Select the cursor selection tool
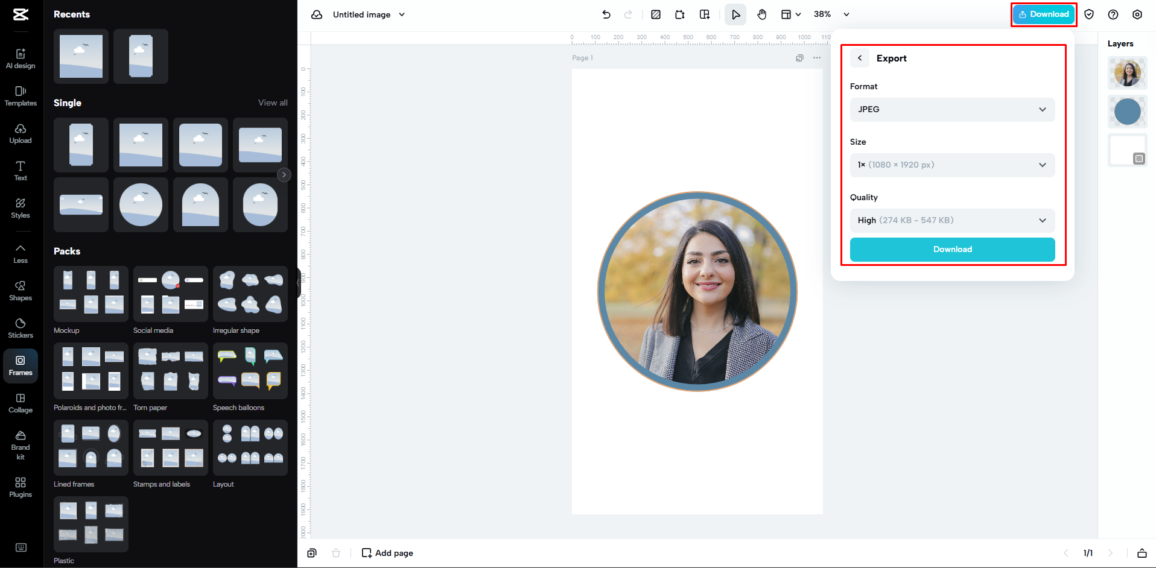 click(x=735, y=14)
